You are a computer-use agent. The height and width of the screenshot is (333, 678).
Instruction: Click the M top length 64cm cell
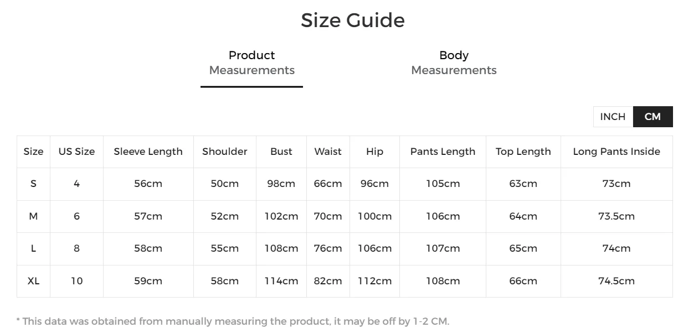[x=523, y=216]
